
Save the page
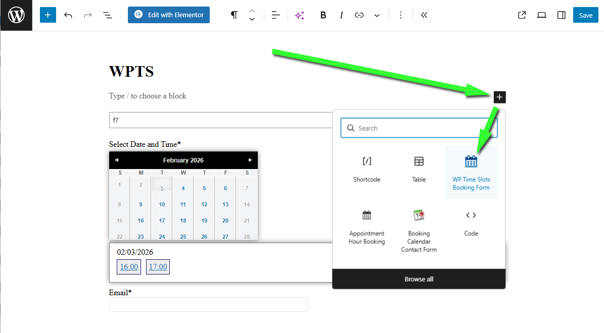click(x=585, y=15)
